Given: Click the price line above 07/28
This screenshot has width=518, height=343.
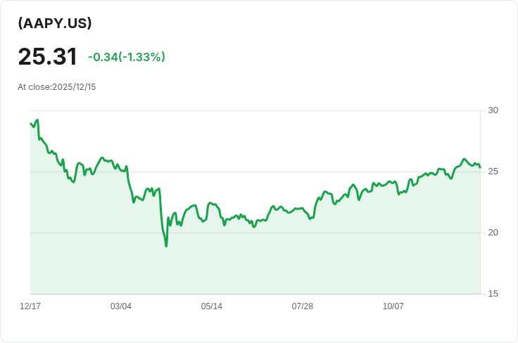Looking at the screenshot, I should 303,209.
